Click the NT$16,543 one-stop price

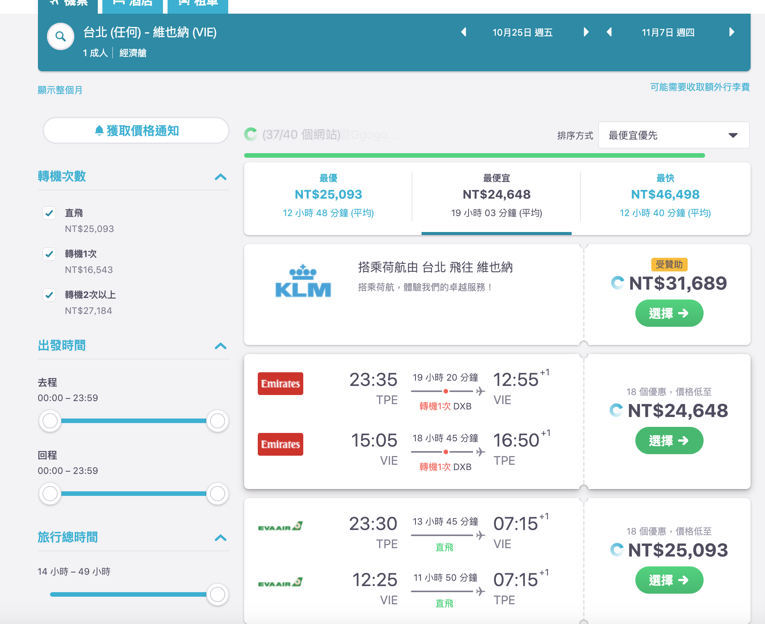[89, 270]
